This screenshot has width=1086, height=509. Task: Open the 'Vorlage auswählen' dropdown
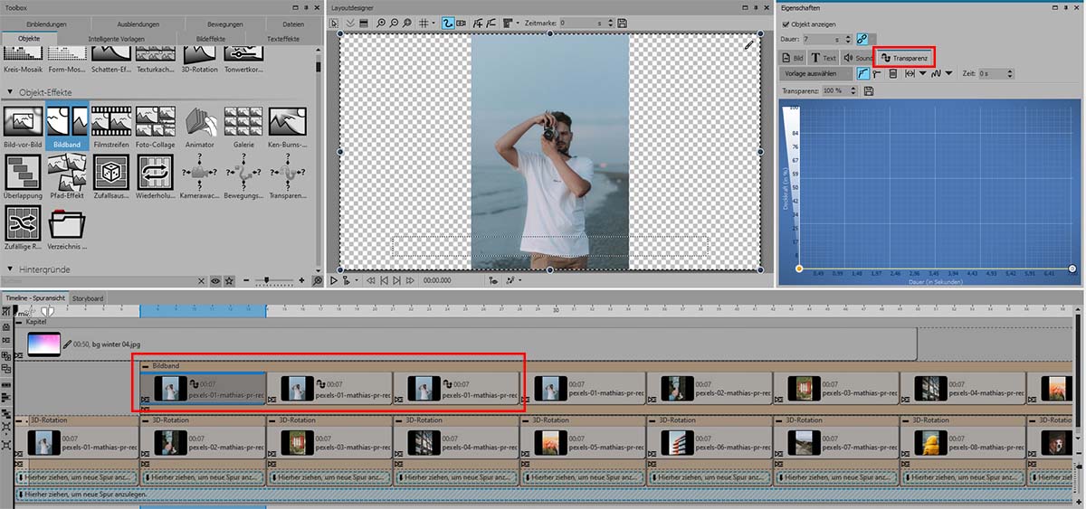(x=816, y=73)
